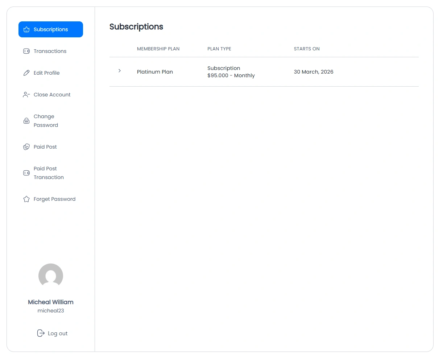Click the Log out arrow icon
The image size is (439, 357).
[41, 333]
